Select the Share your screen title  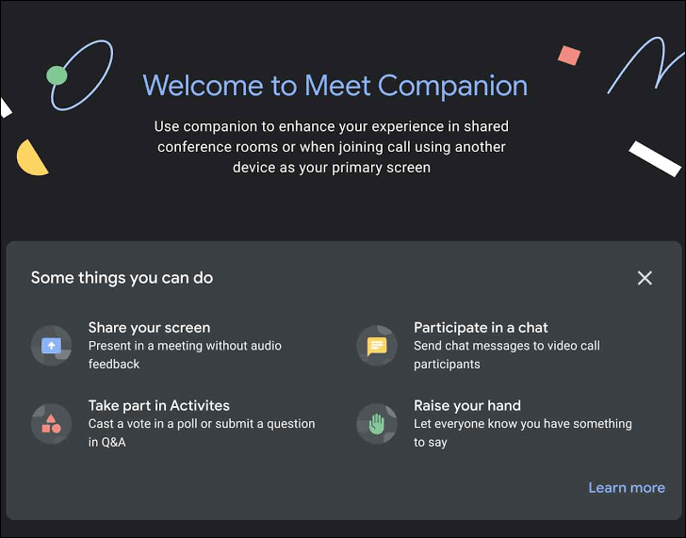149,328
